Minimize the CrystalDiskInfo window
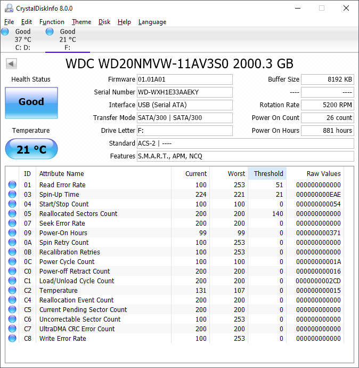The width and height of the screenshot is (359, 368). 298,8
